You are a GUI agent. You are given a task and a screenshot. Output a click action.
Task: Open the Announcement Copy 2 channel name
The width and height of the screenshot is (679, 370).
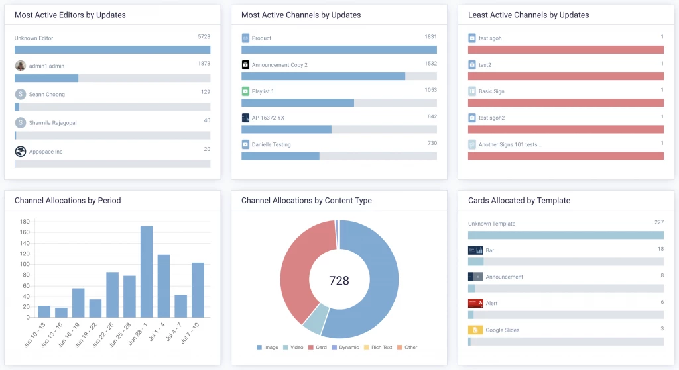(280, 65)
